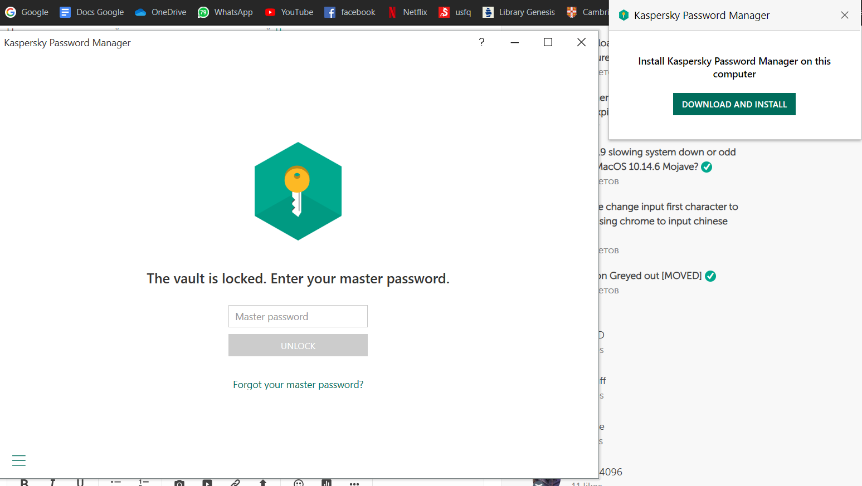
Task: Open the Google bookmark
Action: click(x=27, y=12)
